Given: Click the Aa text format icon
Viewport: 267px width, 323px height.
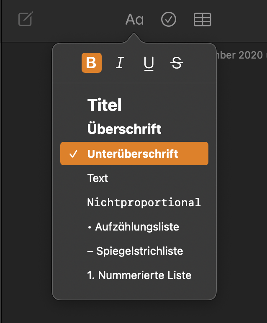Looking at the screenshot, I should [134, 19].
